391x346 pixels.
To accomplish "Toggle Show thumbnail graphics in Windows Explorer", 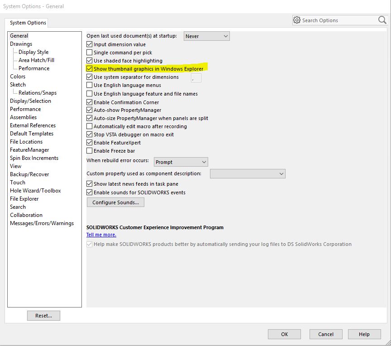I will tap(90, 69).
